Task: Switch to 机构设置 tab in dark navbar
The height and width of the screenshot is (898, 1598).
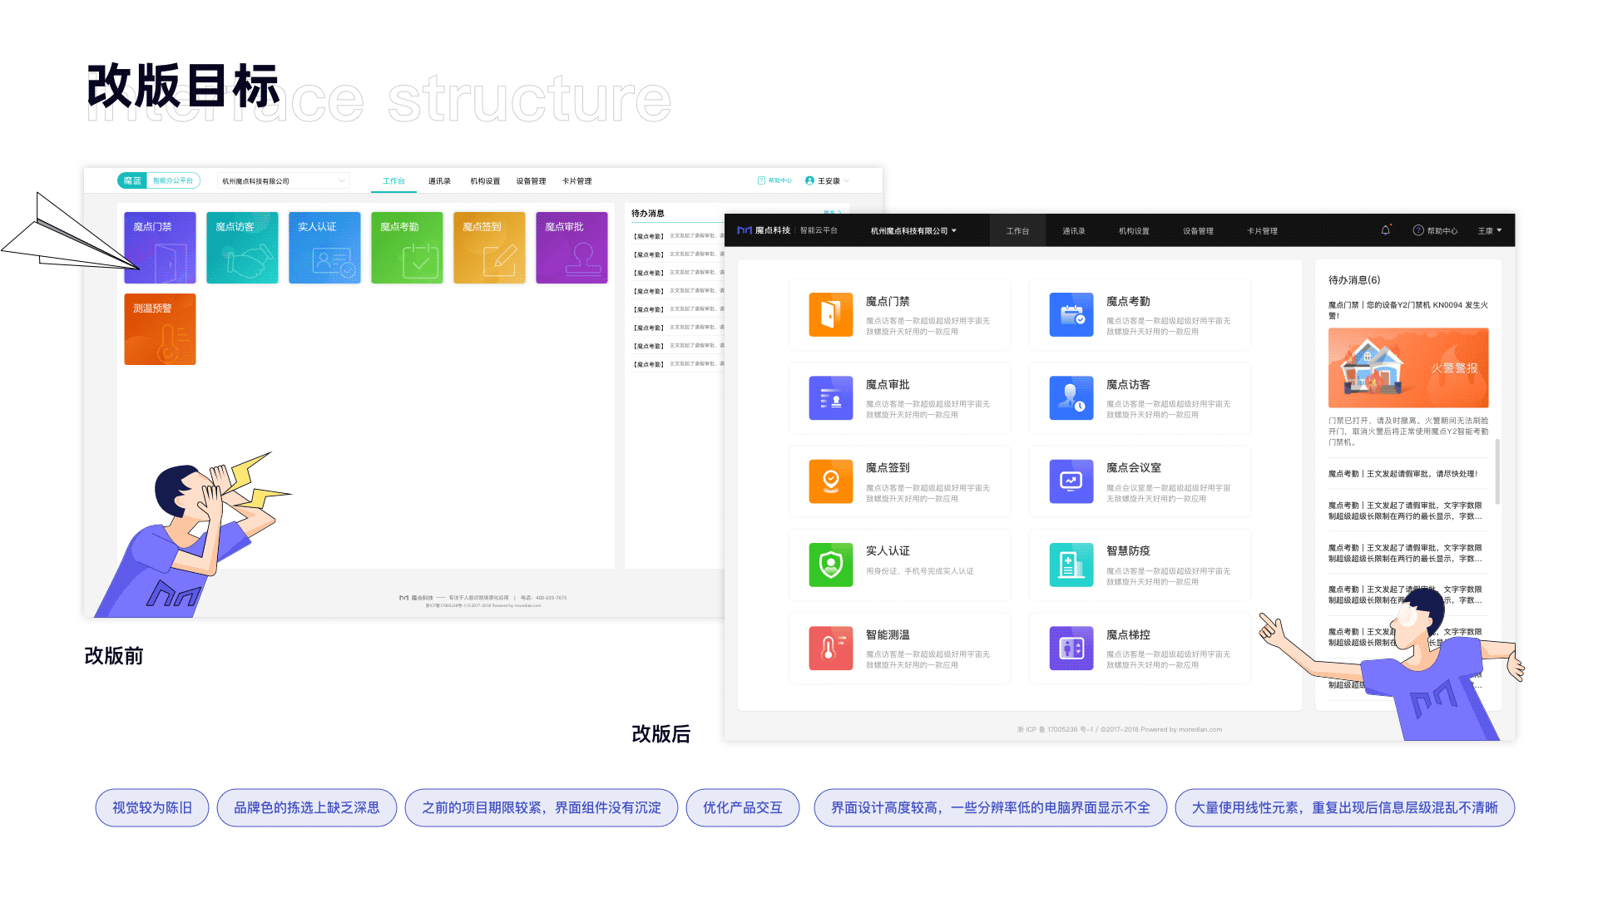Action: tap(1134, 230)
